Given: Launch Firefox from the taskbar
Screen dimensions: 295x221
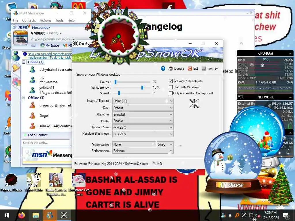Looking at the screenshot, I should [22, 215].
